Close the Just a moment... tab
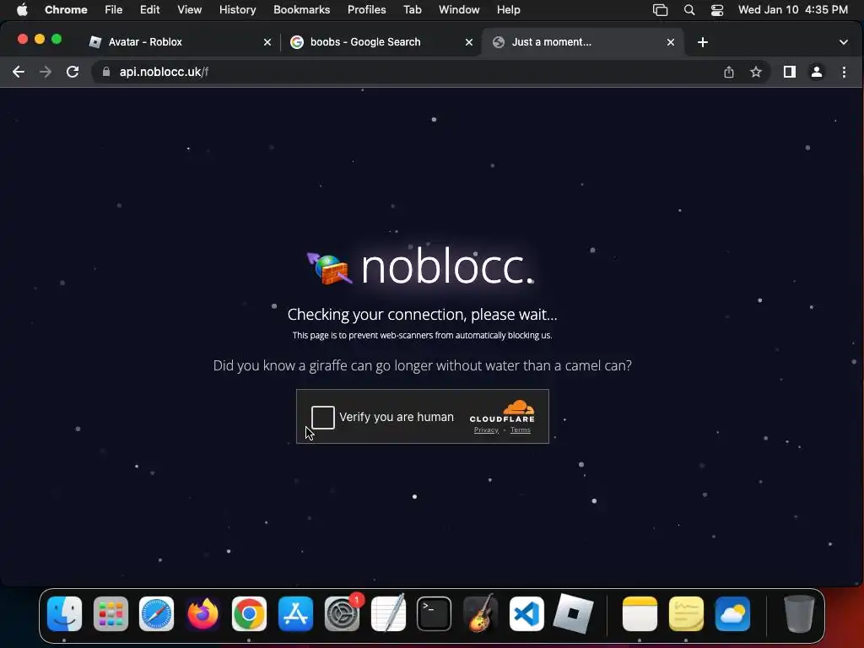The height and width of the screenshot is (648, 864). pyautogui.click(x=671, y=42)
